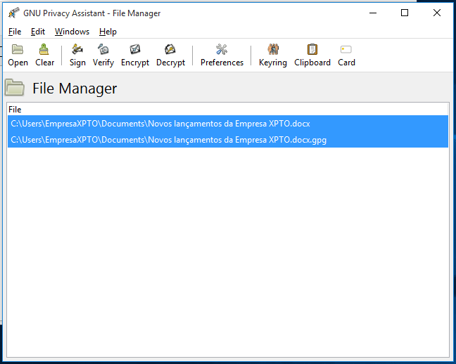The width and height of the screenshot is (456, 364).
Task: Minimize the GNU Privacy Assistant window
Action: (373, 13)
